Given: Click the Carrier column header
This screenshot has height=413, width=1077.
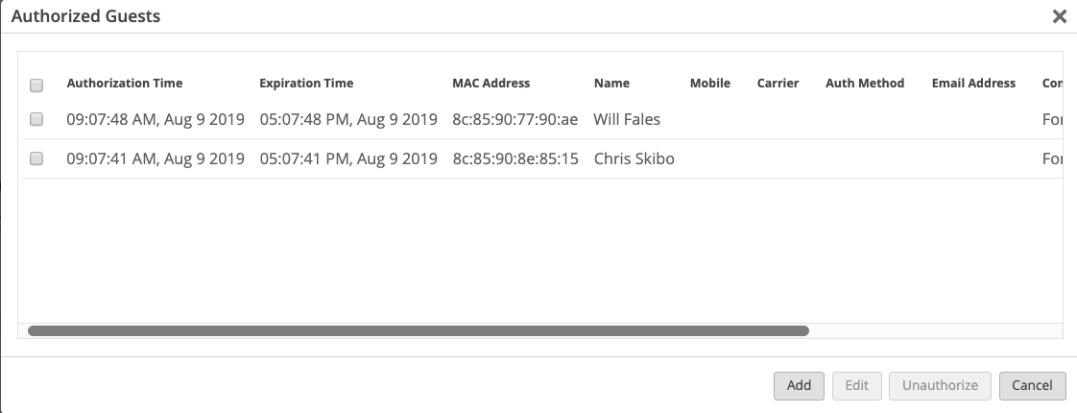Looking at the screenshot, I should pos(778,84).
